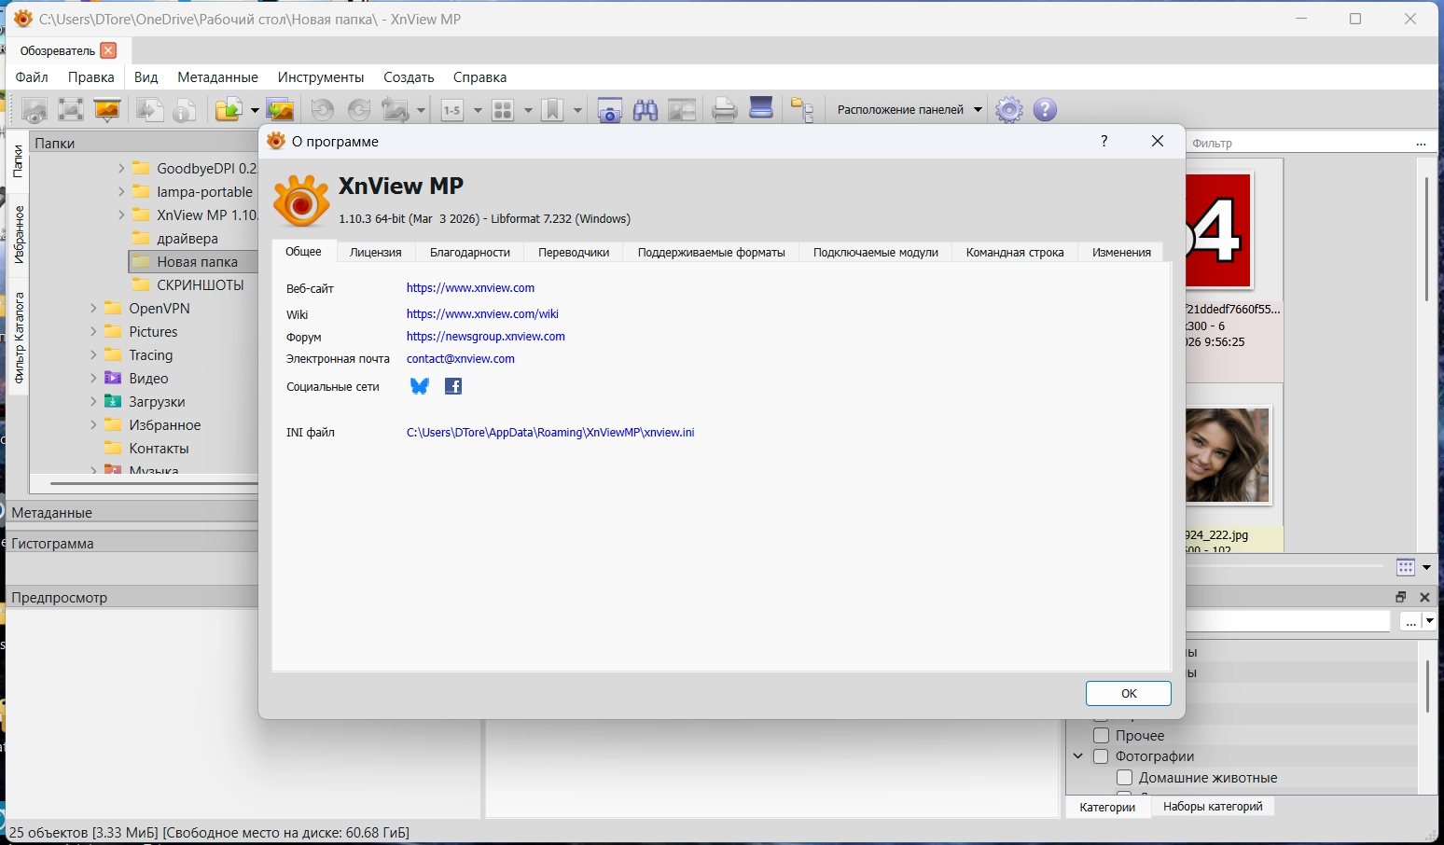Open settings with the gear icon
1444x845 pixels.
tap(1009, 110)
